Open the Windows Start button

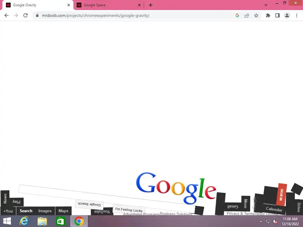7,221
